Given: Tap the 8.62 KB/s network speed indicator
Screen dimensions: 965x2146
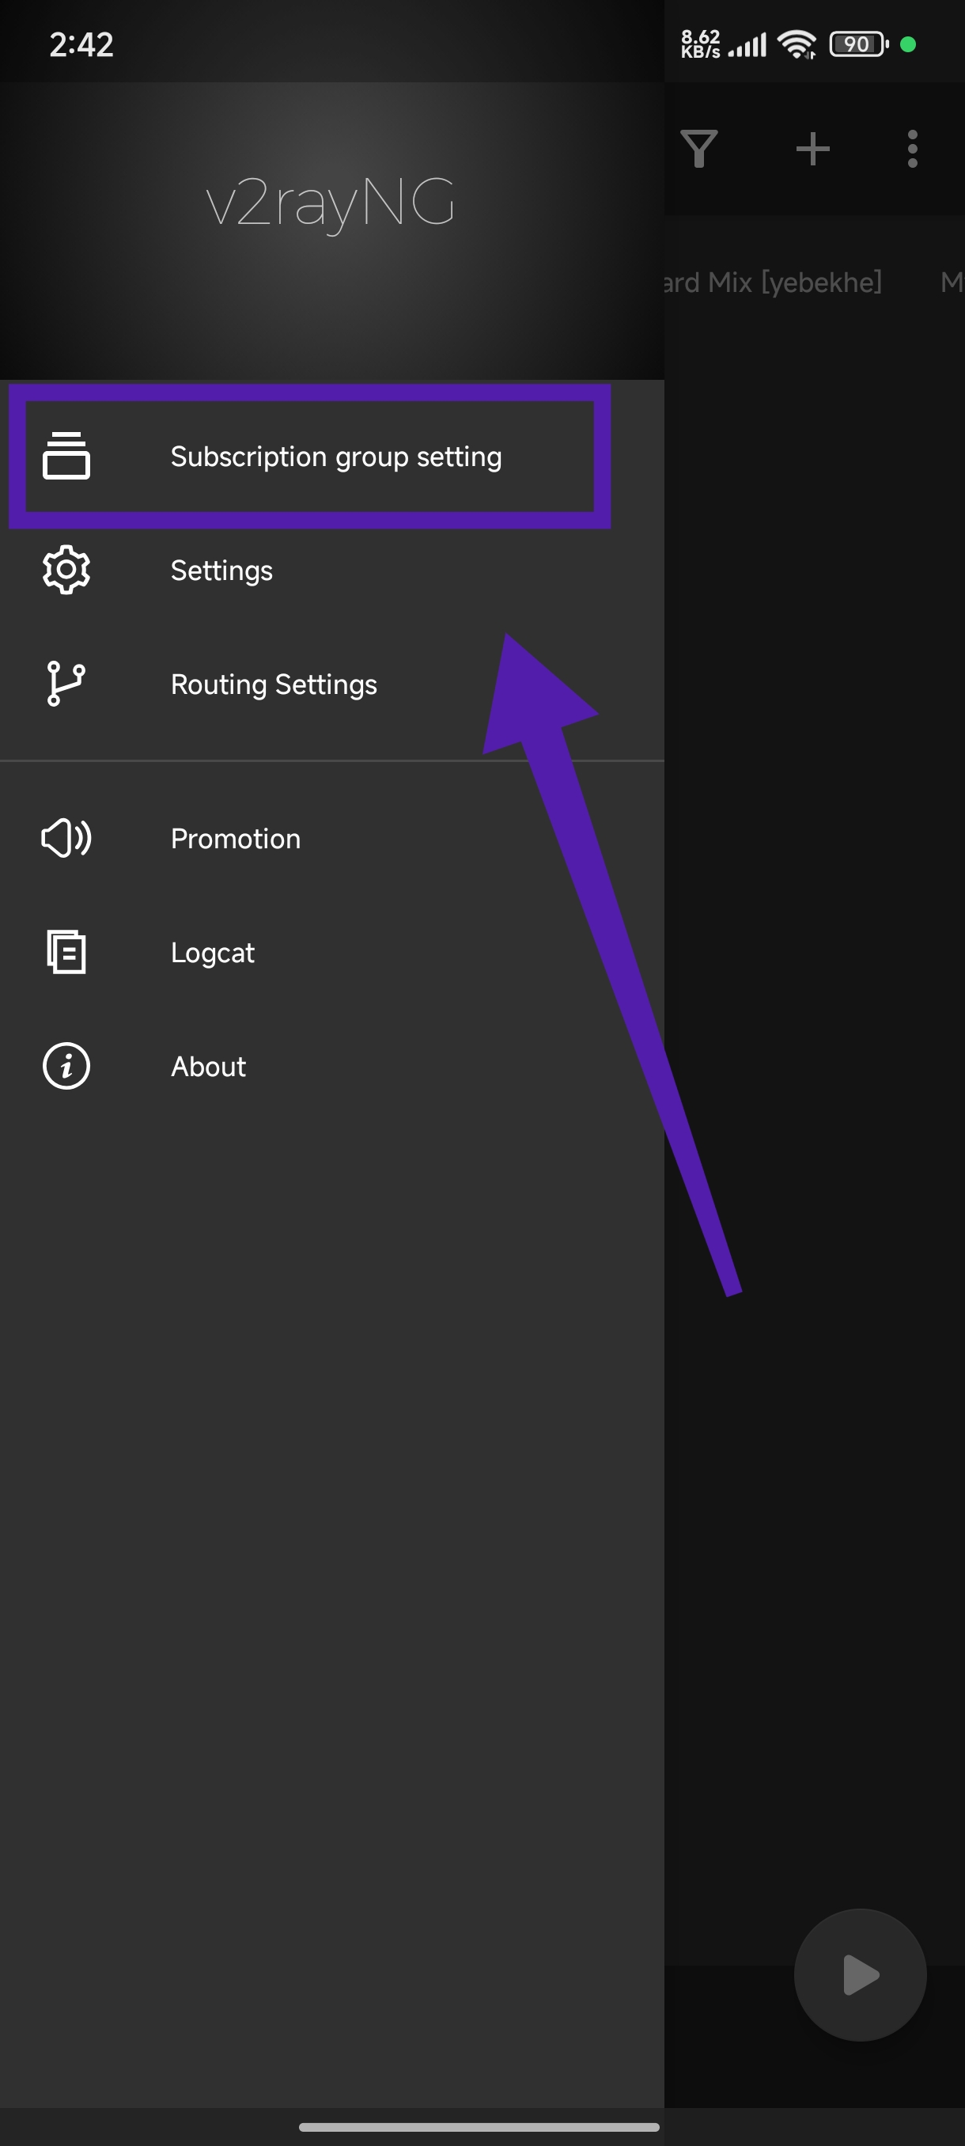Looking at the screenshot, I should (x=700, y=44).
